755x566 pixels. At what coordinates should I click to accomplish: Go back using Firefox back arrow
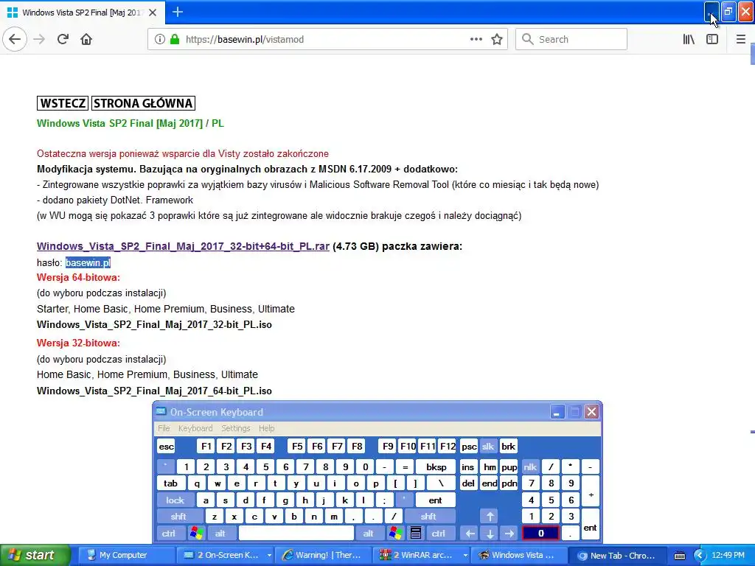[15, 39]
